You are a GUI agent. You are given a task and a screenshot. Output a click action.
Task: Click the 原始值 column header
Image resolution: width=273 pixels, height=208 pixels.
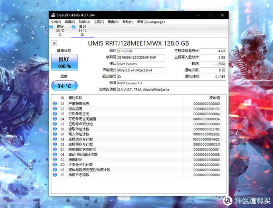pyautogui.click(x=214, y=98)
